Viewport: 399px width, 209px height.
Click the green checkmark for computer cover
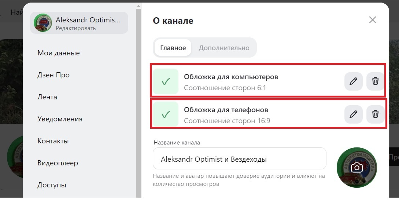pos(166,81)
